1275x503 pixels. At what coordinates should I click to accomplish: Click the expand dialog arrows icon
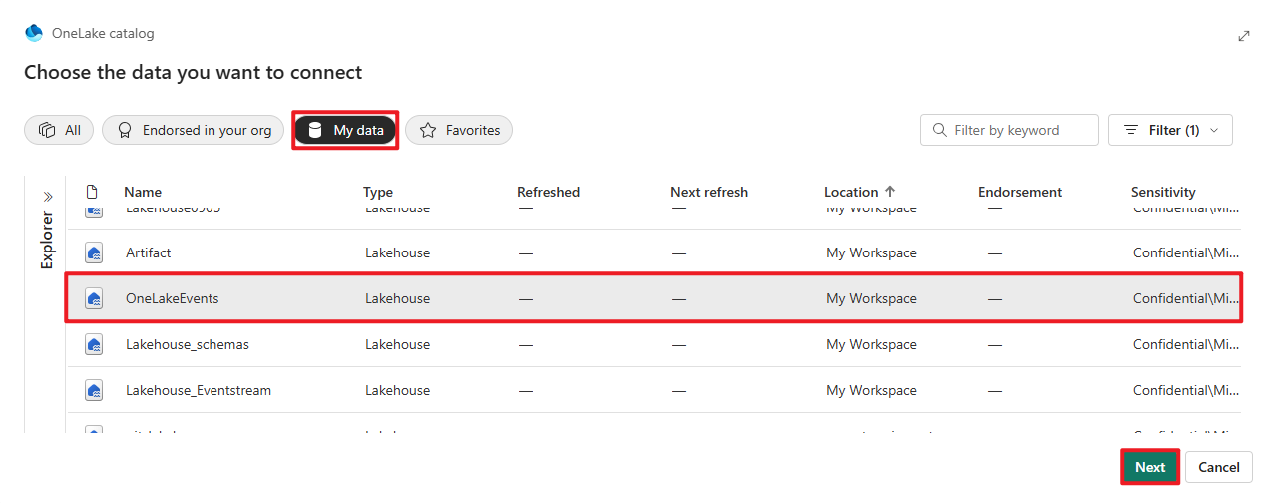(x=1244, y=35)
